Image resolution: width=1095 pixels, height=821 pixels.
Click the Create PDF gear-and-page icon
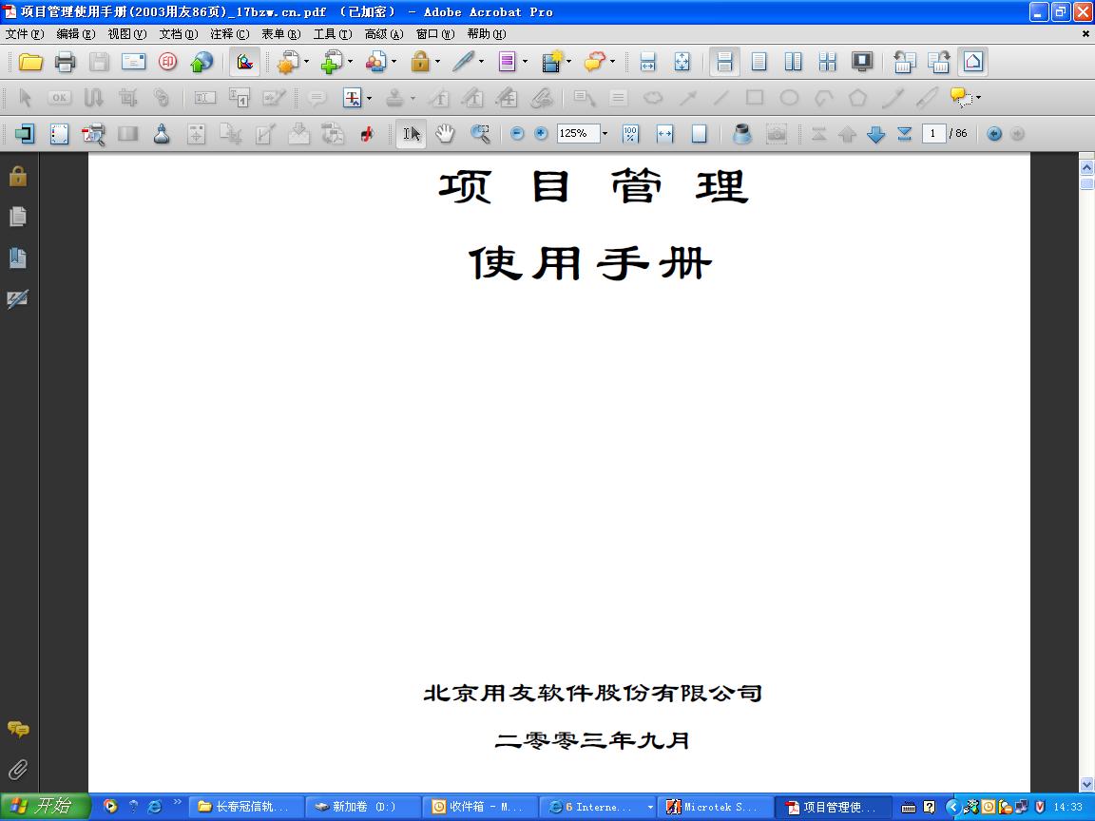288,62
